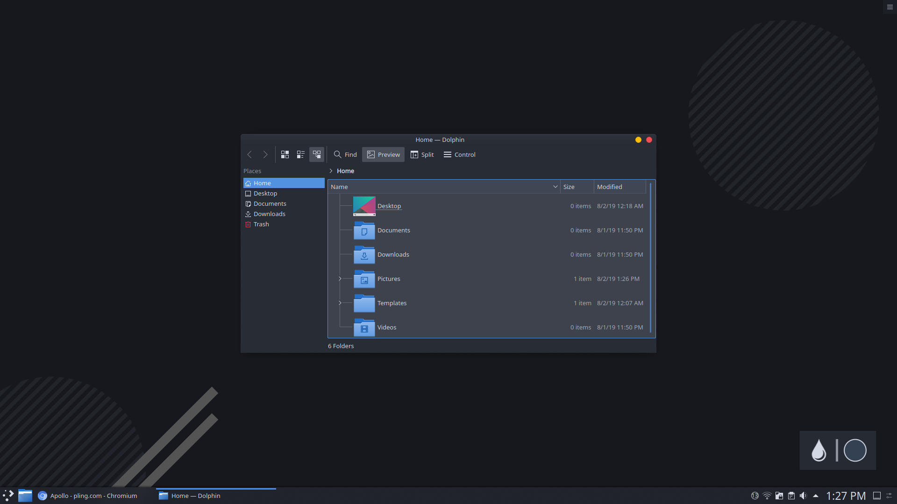Viewport: 897px width, 504px height.
Task: Select the Templates folder icon
Action: pos(364,303)
